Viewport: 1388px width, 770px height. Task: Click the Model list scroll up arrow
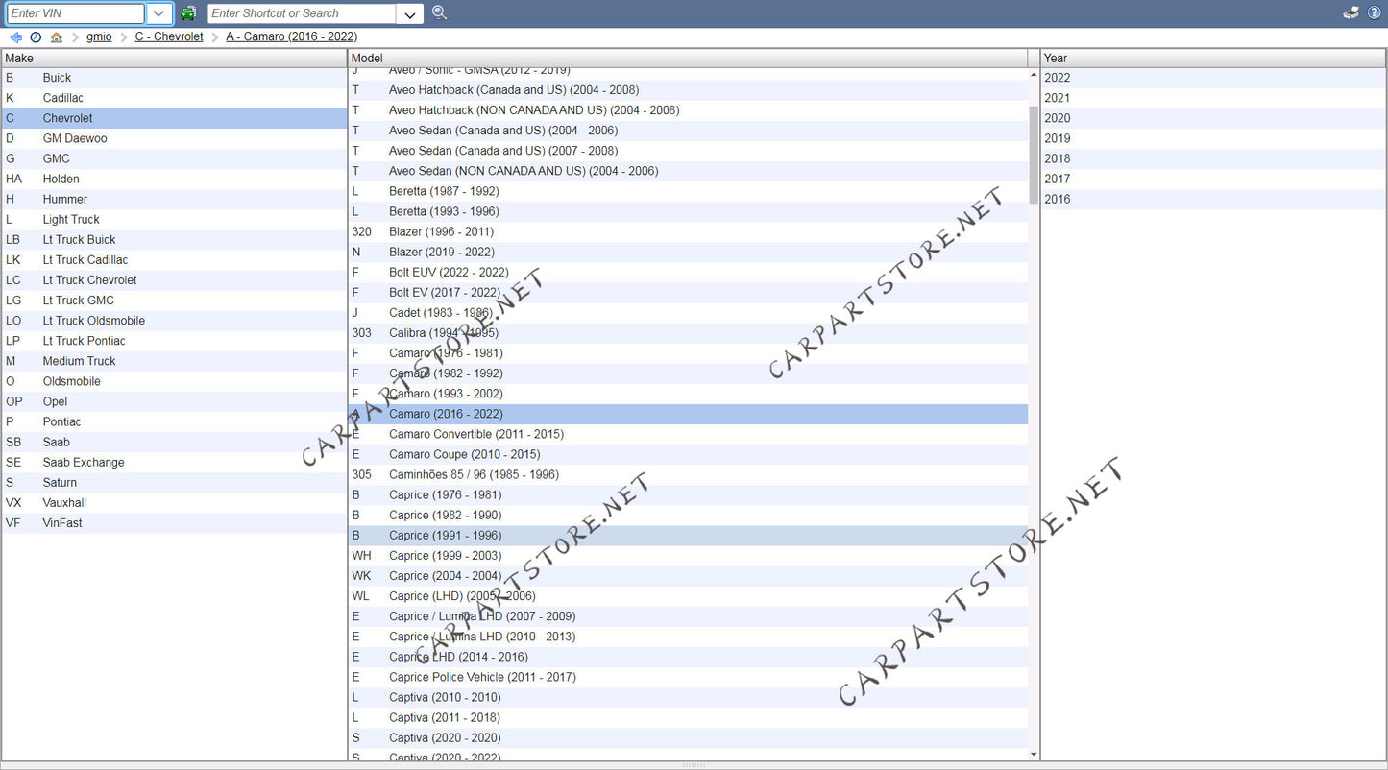pyautogui.click(x=1034, y=75)
